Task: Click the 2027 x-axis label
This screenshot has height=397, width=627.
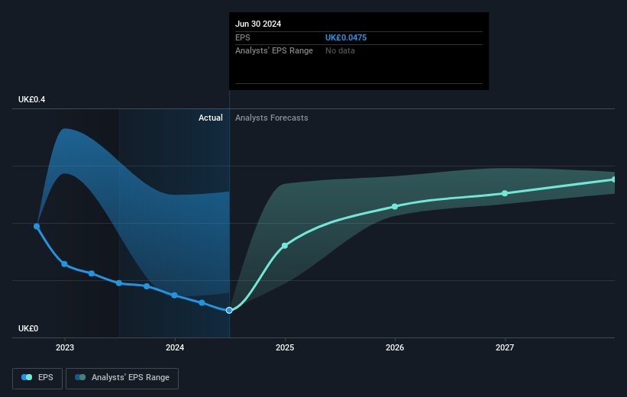Action: (505, 348)
